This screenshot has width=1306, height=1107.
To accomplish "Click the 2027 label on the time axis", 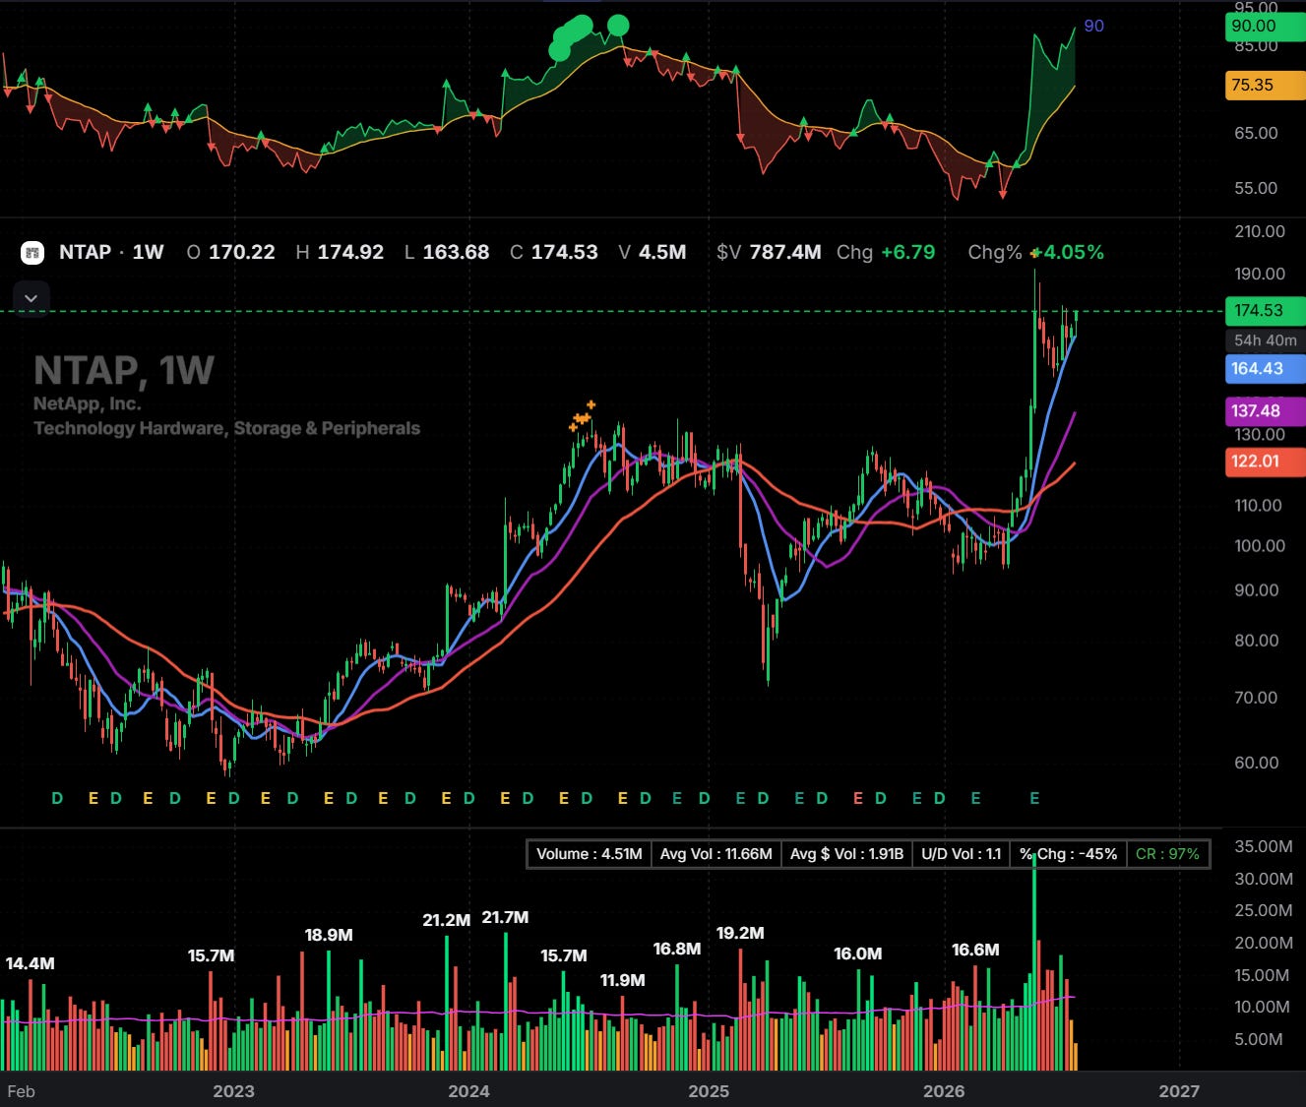I will [x=1179, y=1091].
